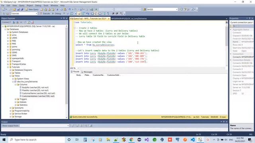
Task: Click the Decrease indent icon
Action: coord(113,14)
